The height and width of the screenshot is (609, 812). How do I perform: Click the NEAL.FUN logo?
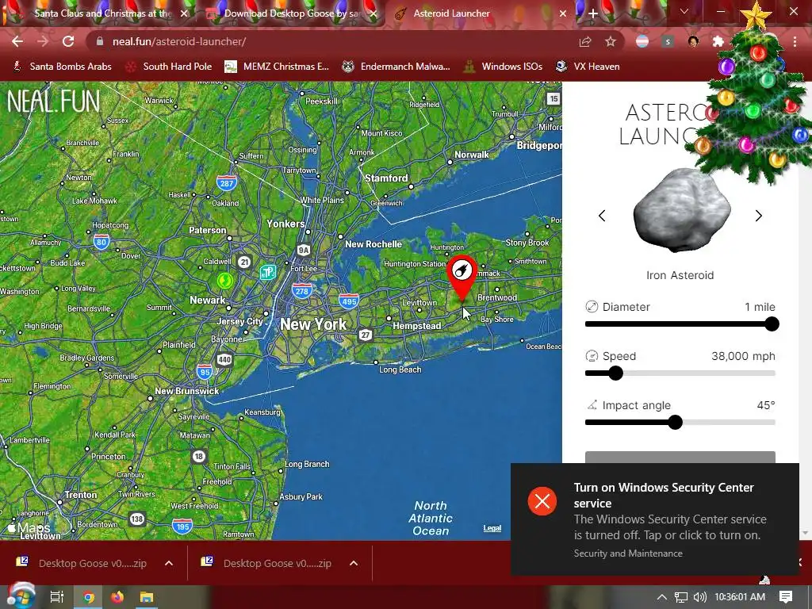tap(53, 101)
